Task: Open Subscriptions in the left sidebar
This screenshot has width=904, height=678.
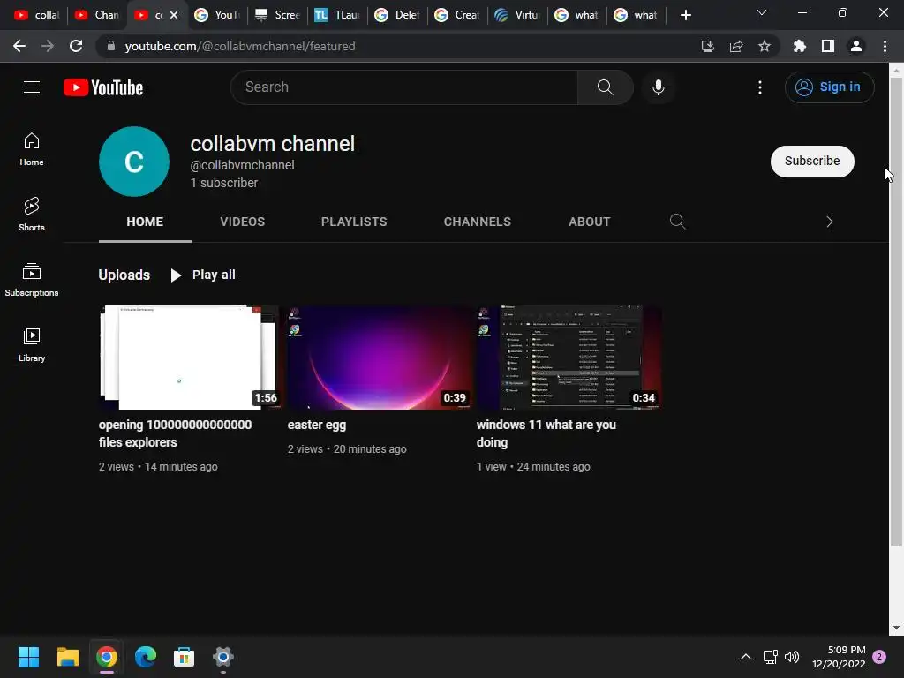Action: [32, 280]
